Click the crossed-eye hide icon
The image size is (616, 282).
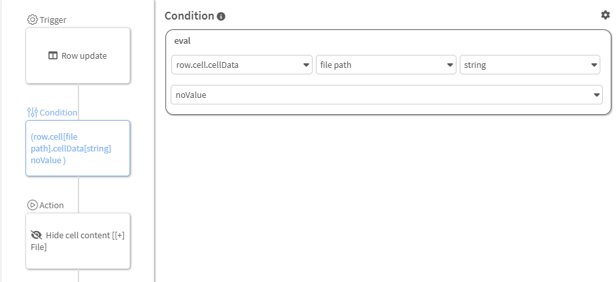(36, 235)
